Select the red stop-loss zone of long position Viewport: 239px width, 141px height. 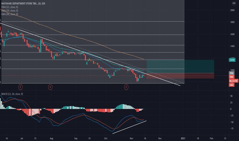[180, 76]
